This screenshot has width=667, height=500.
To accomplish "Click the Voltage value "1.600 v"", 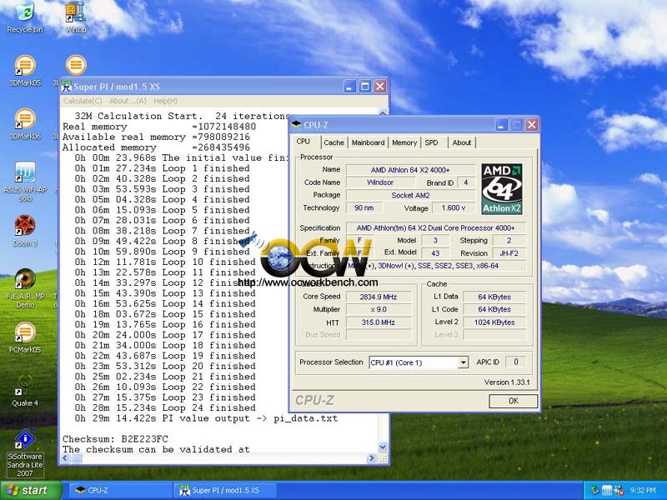I will 454,207.
